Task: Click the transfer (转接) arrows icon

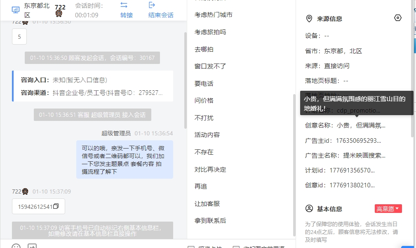Action: 124,5
